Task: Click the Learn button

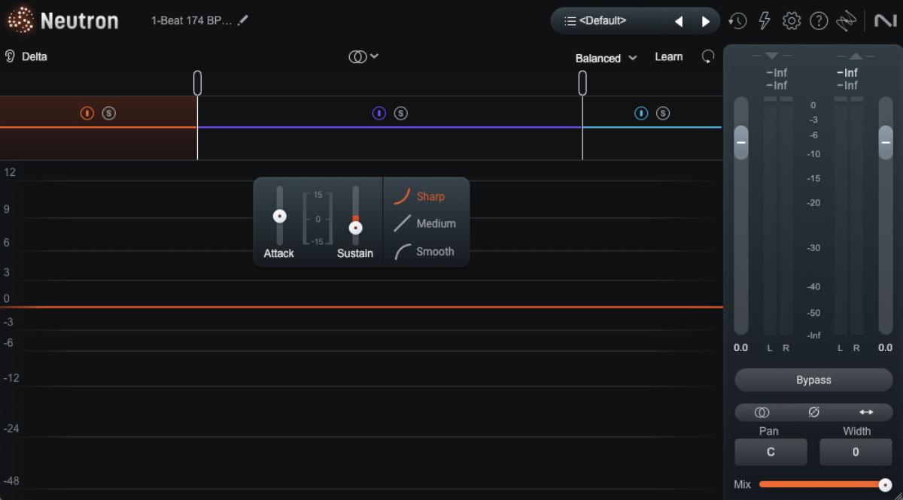Action: [669, 57]
